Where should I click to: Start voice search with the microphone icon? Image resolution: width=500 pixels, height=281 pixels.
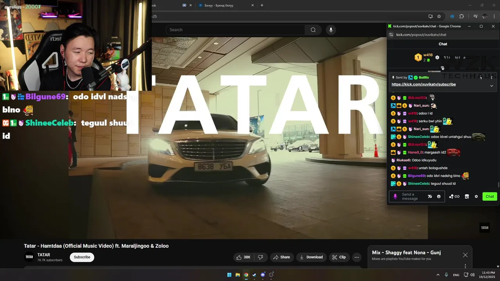click(331, 30)
